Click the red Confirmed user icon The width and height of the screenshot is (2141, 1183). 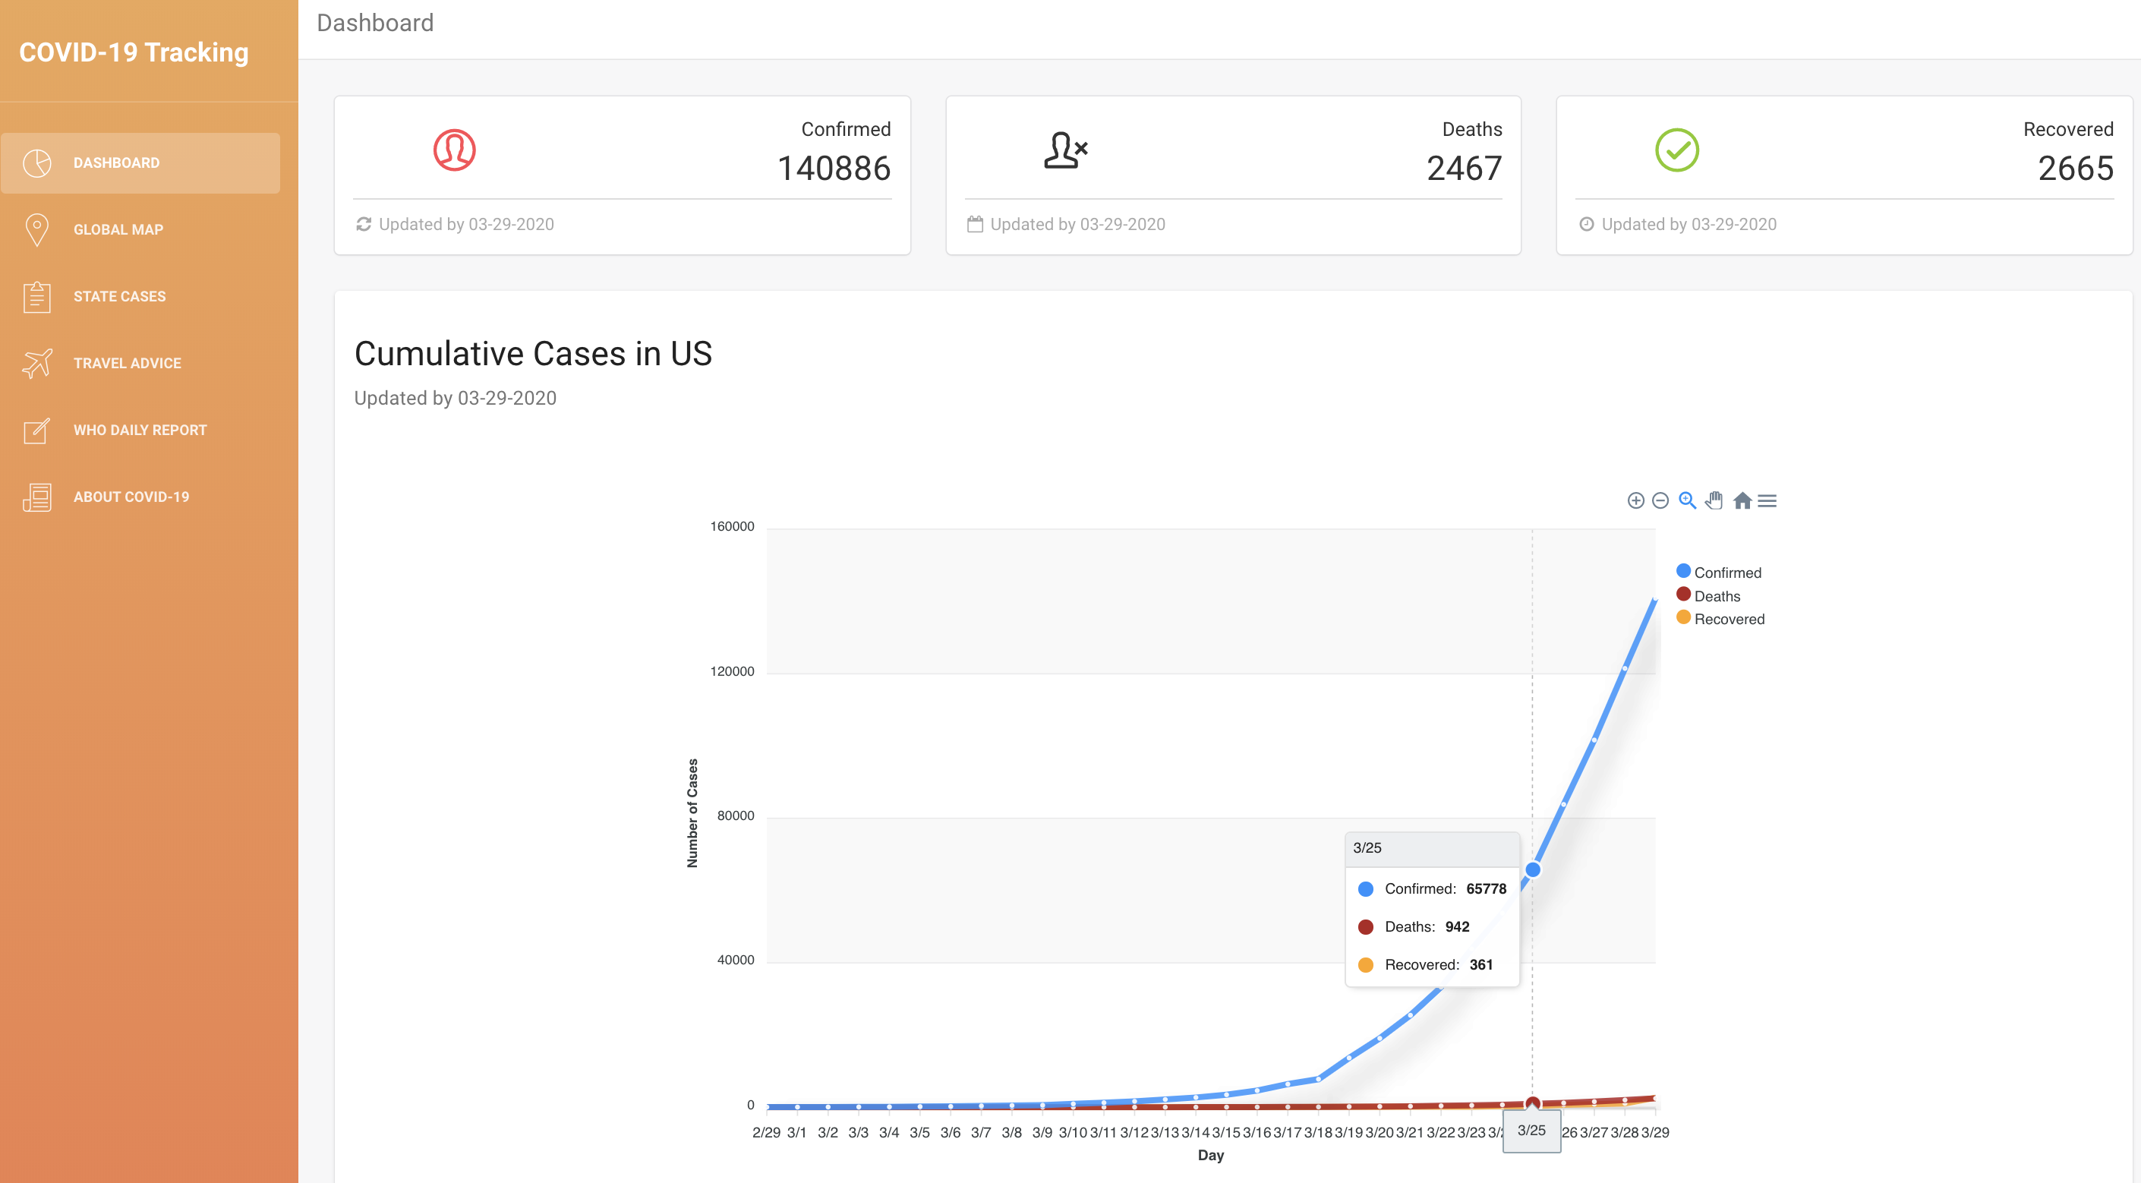tap(454, 150)
